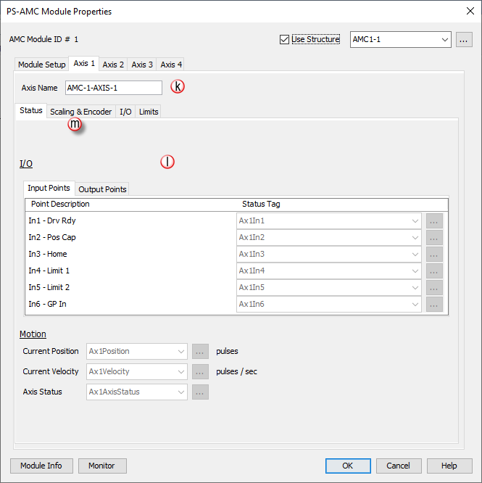Image resolution: width=482 pixels, height=483 pixels.
Task: Click browse button for In1 - Drv Rdy tag
Action: click(434, 221)
